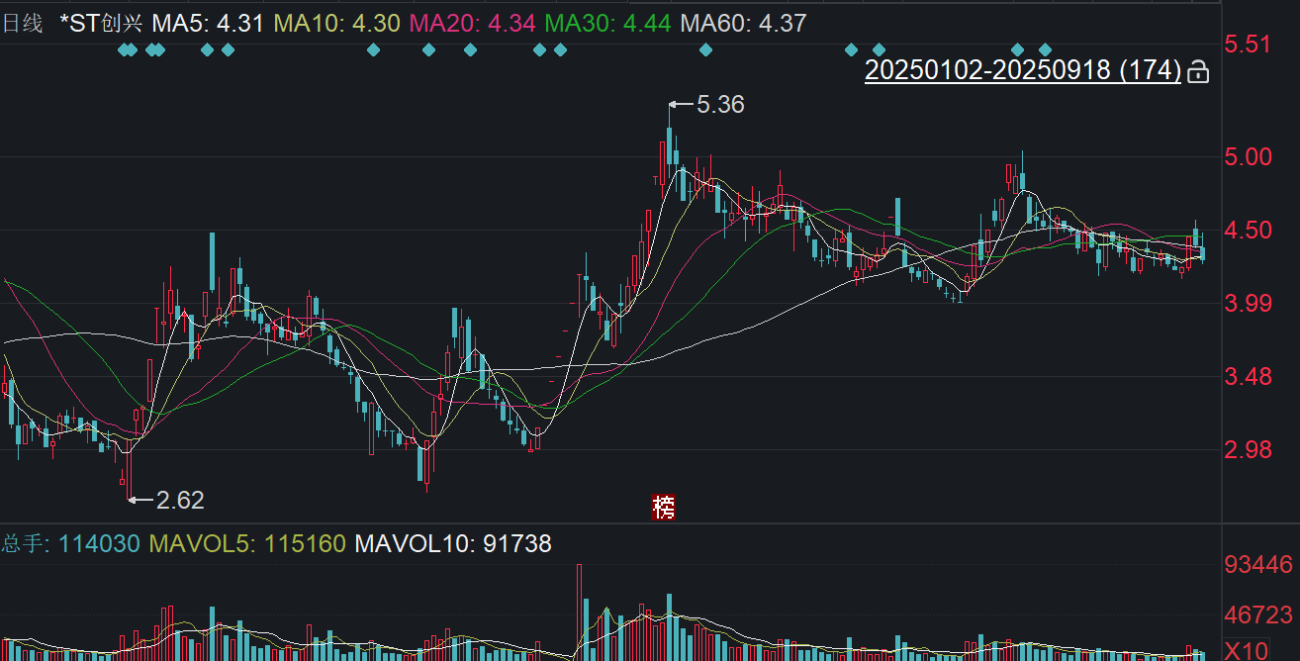The height and width of the screenshot is (661, 1300).
Task: Select the MA20: 4.34 indicator label
Action: pyautogui.click(x=473, y=24)
